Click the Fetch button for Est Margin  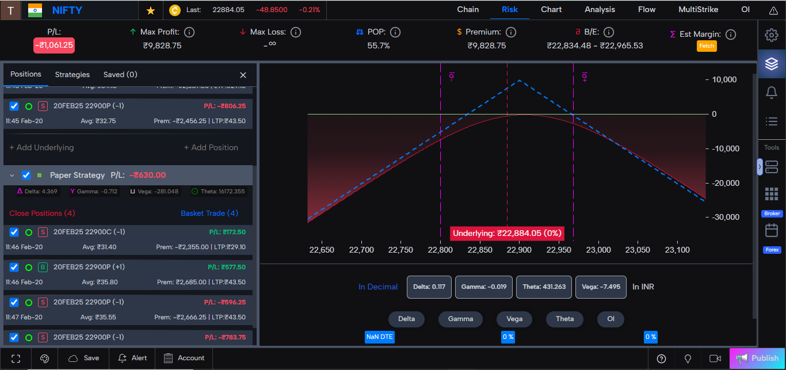pyautogui.click(x=707, y=45)
